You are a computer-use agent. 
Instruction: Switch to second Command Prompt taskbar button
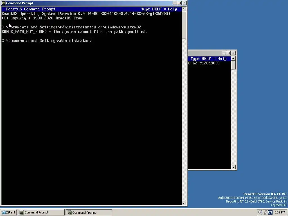(89, 213)
